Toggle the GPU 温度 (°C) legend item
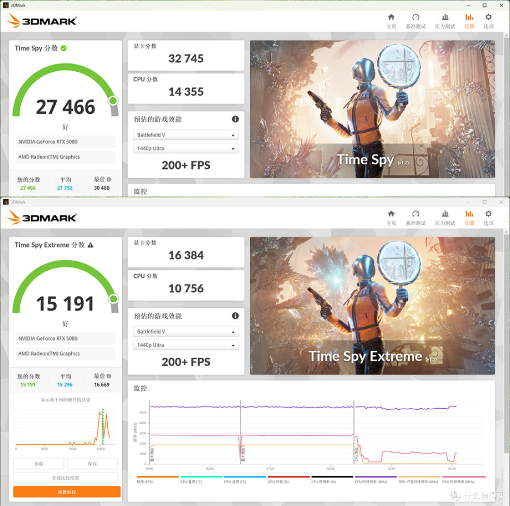 (x=245, y=480)
